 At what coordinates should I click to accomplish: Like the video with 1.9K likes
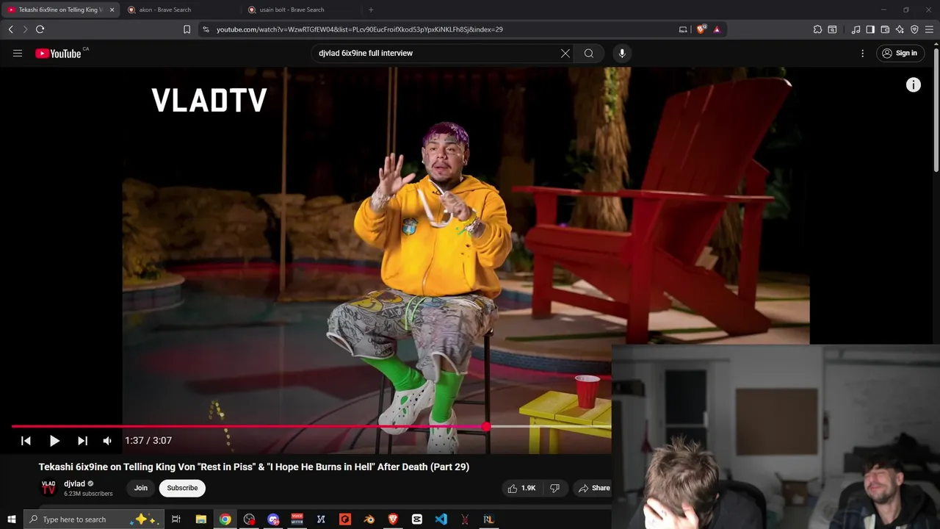tap(521, 488)
